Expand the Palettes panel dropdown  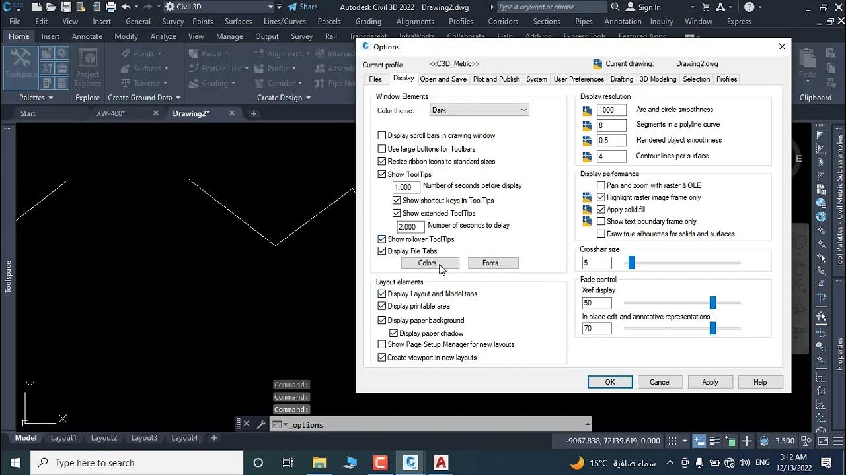coord(36,98)
